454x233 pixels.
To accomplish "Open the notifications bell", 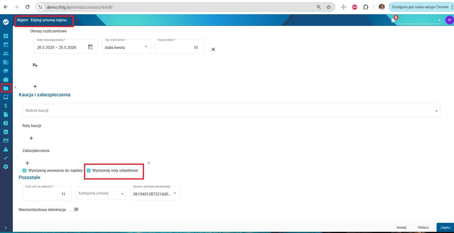I will tap(393, 20).
